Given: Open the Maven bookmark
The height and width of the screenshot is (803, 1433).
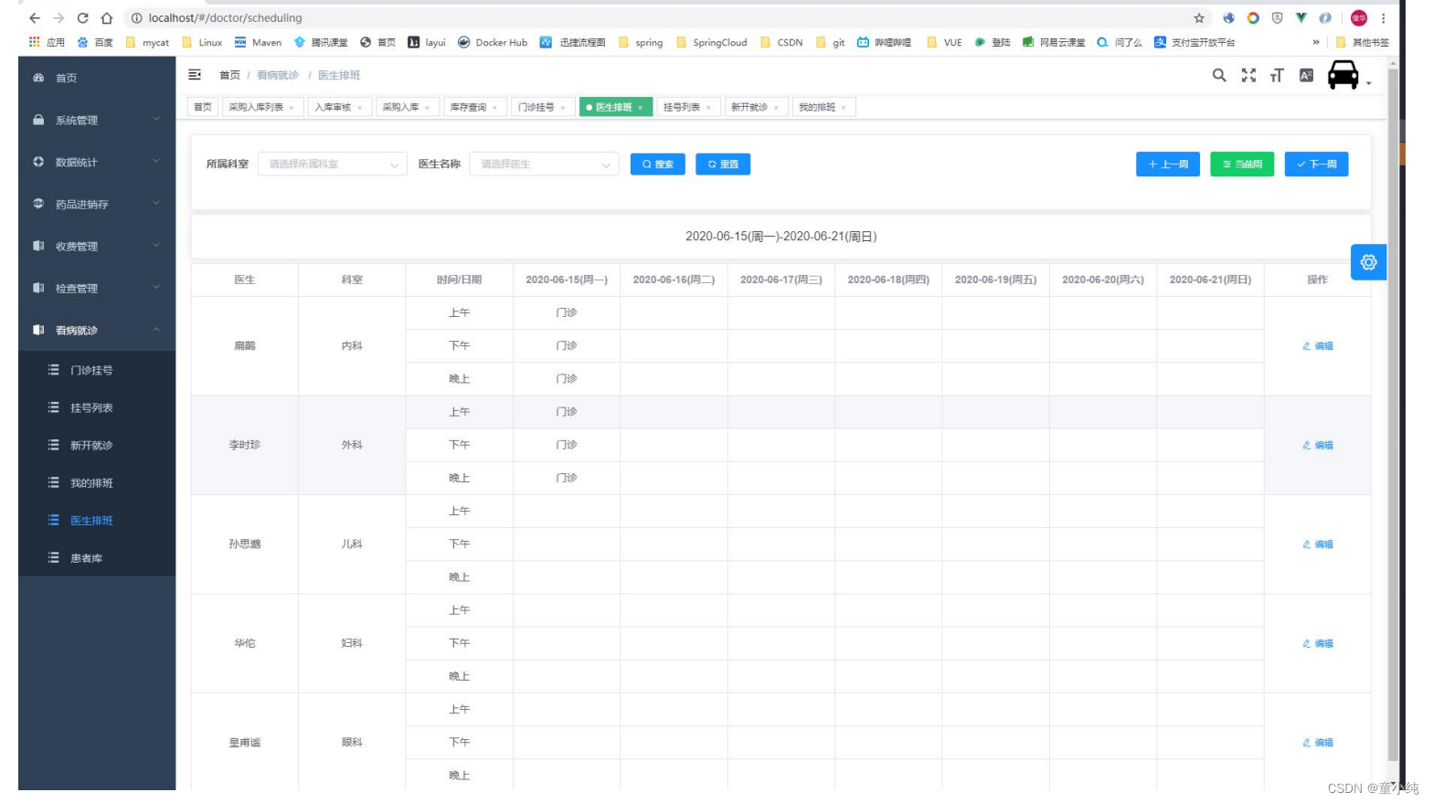Looking at the screenshot, I should point(258,42).
